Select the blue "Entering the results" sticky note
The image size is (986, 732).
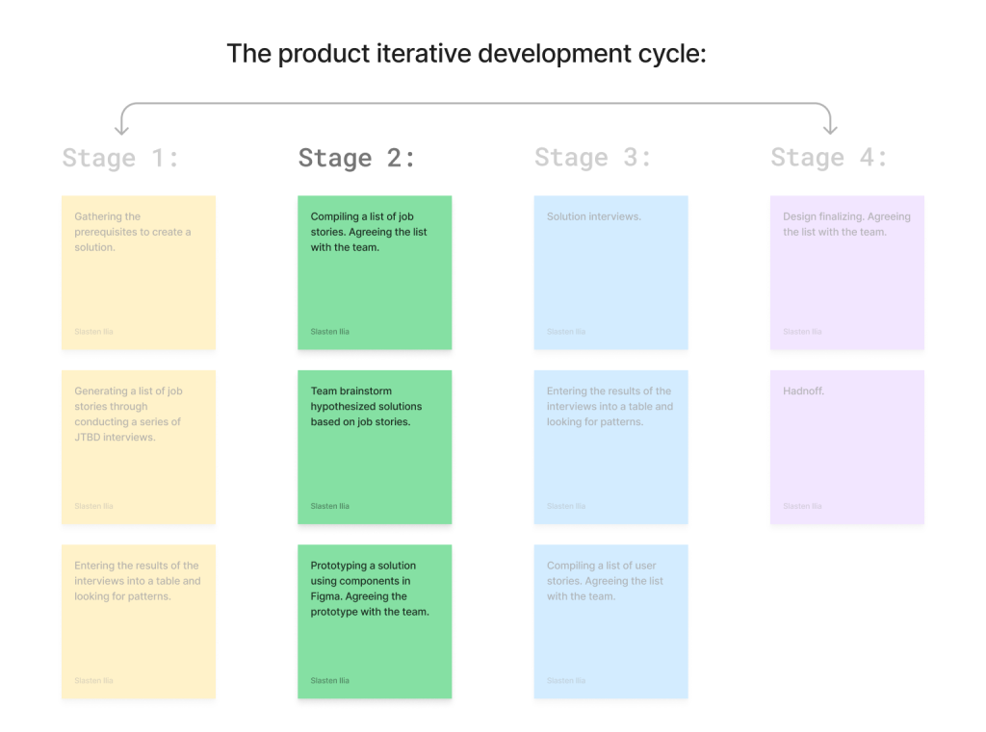coord(611,447)
